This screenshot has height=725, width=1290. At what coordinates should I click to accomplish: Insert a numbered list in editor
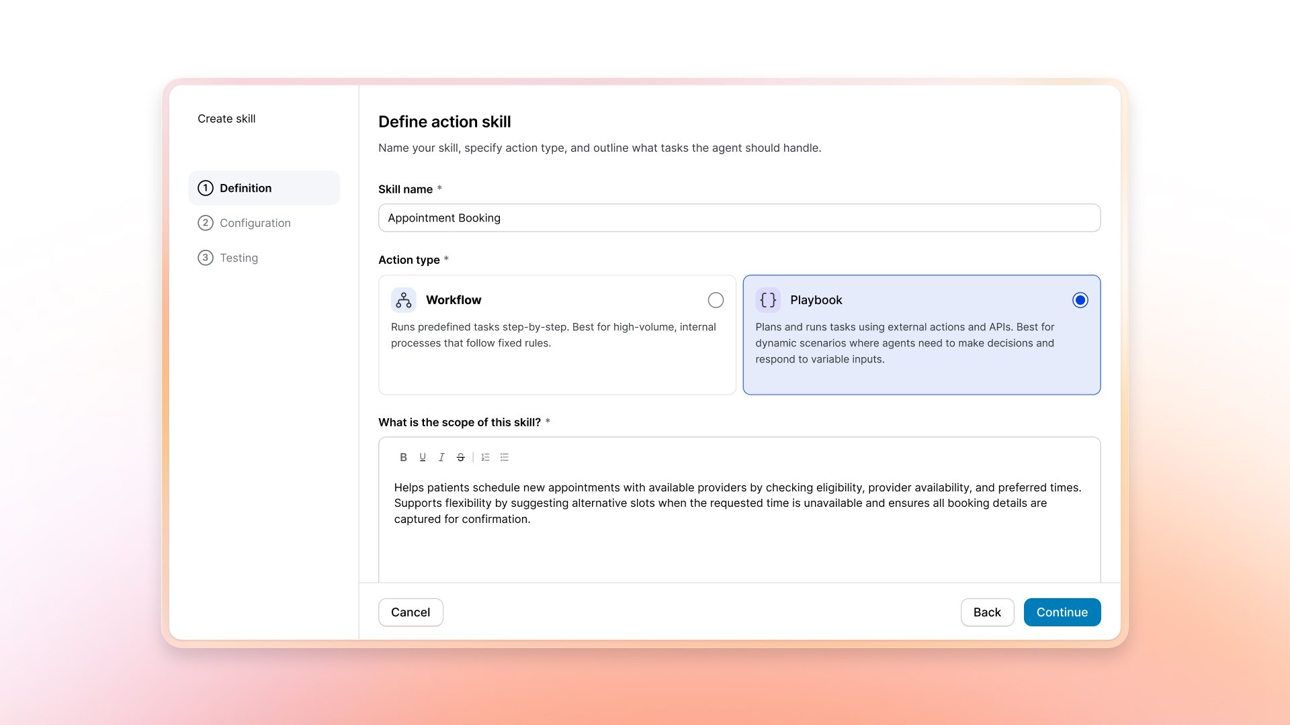click(x=485, y=457)
